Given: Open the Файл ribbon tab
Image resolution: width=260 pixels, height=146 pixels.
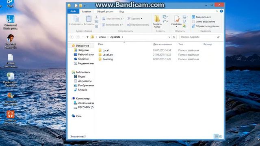Looking at the screenshot, I should click(73, 11).
